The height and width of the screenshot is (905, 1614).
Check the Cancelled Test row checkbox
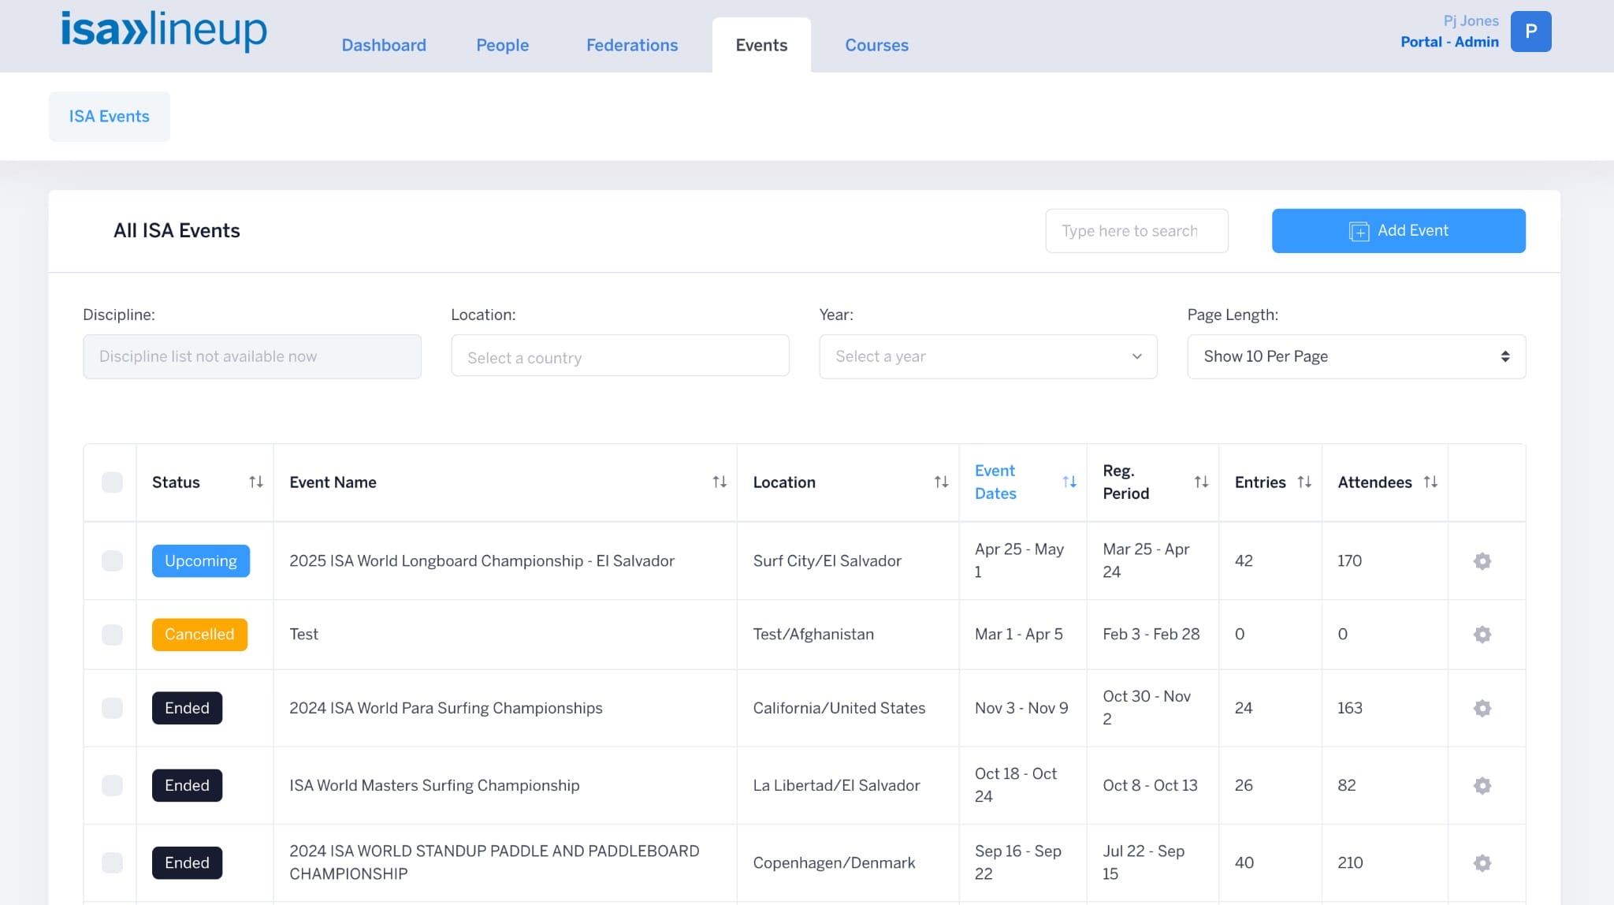pos(112,635)
